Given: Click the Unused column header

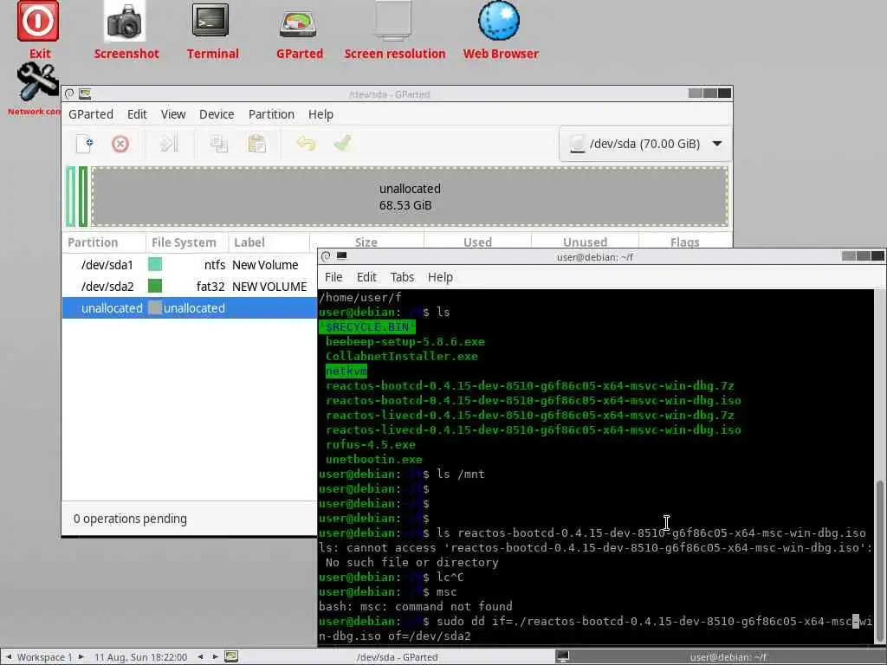Looking at the screenshot, I should [x=585, y=242].
